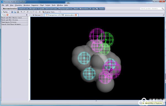
Task: Select the Macromolecules tool tab
Action: pyautogui.click(x=10, y=9)
